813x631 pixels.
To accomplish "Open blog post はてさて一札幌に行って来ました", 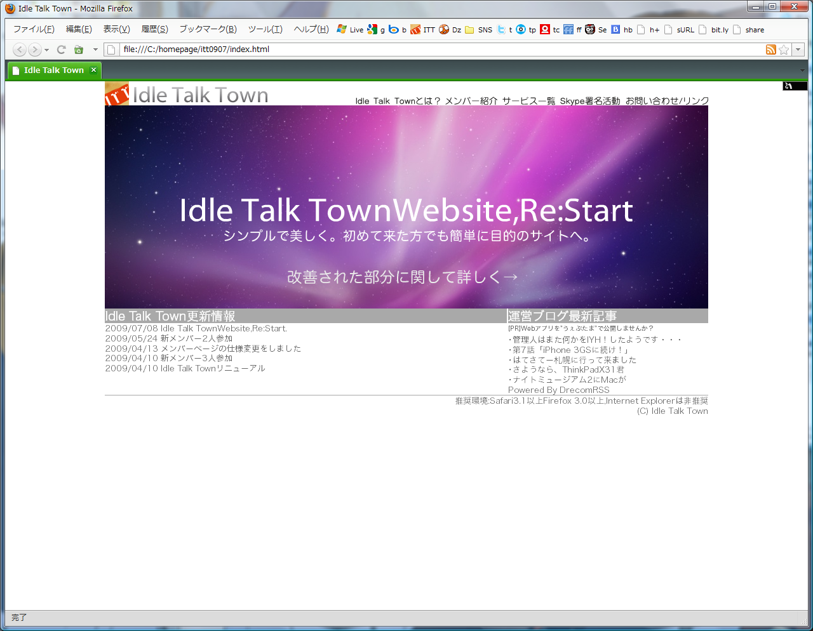I will (572, 360).
